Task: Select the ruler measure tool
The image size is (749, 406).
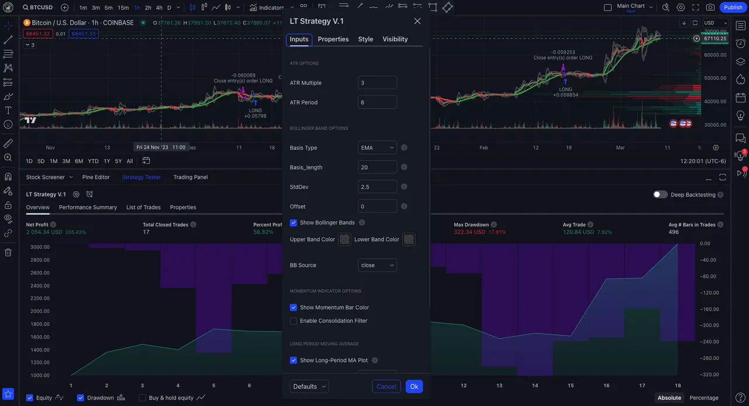Action: [x=8, y=143]
